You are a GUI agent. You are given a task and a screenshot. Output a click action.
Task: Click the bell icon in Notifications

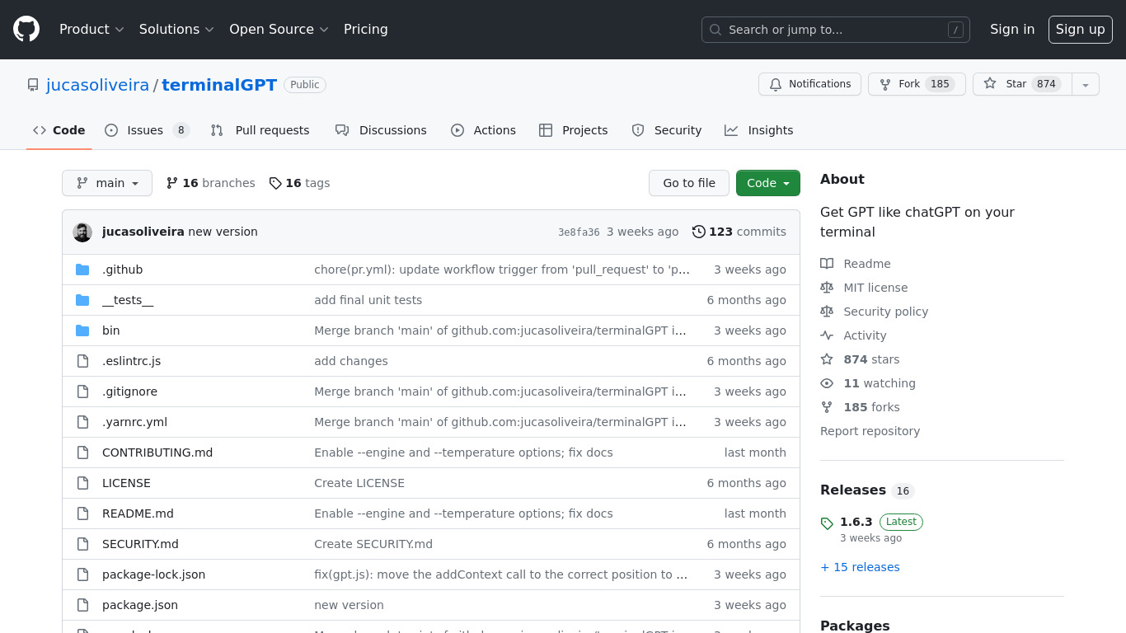click(x=776, y=84)
